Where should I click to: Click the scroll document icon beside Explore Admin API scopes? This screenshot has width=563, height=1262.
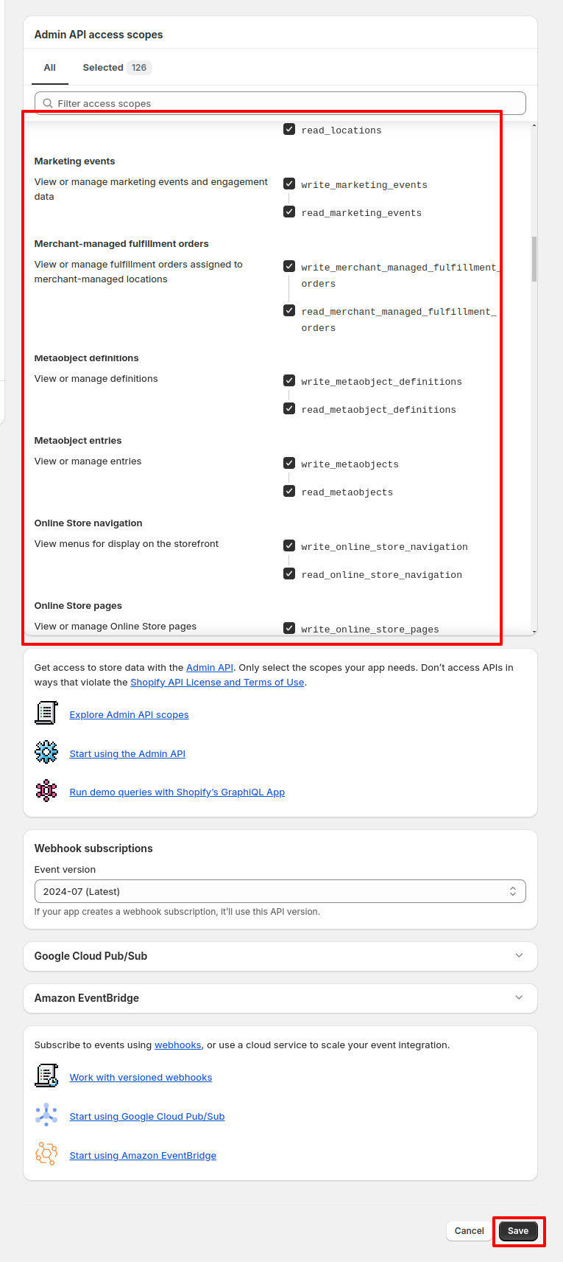[x=46, y=714]
